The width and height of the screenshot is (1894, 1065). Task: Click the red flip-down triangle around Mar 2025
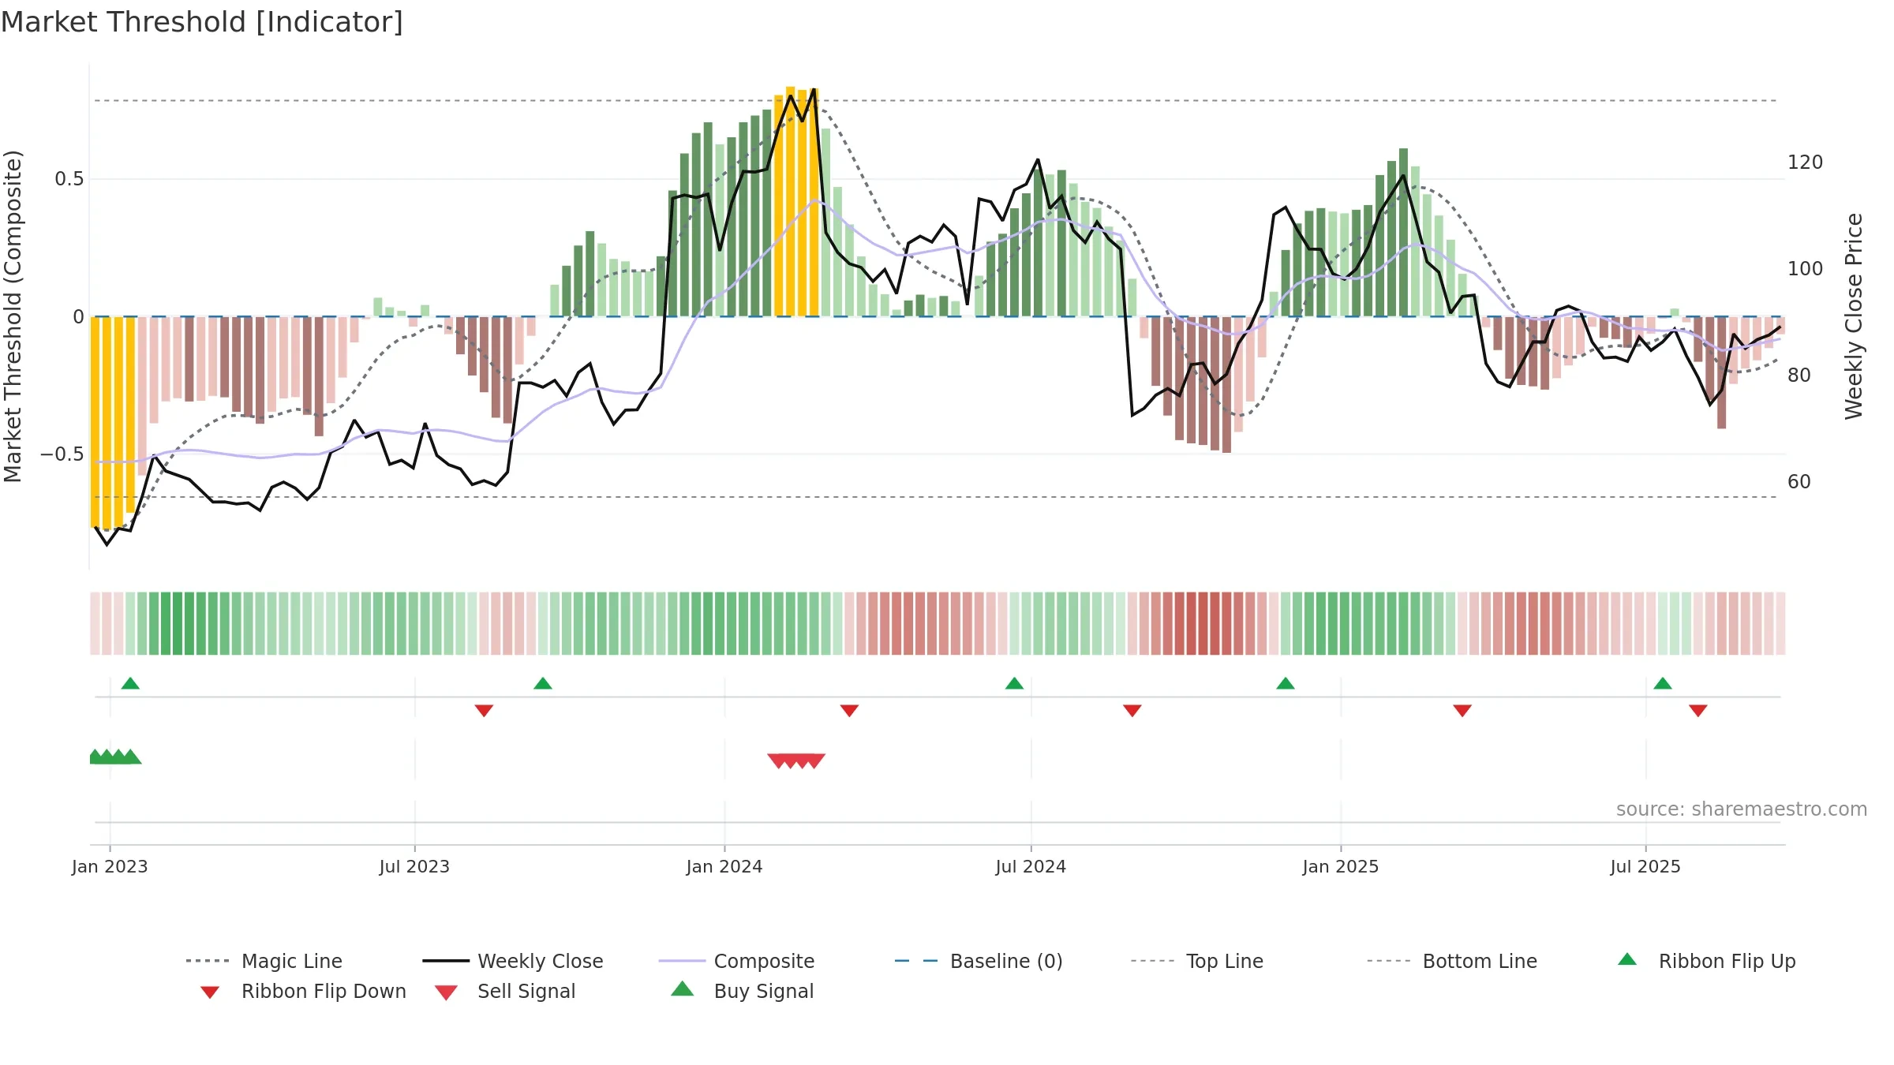point(1462,711)
